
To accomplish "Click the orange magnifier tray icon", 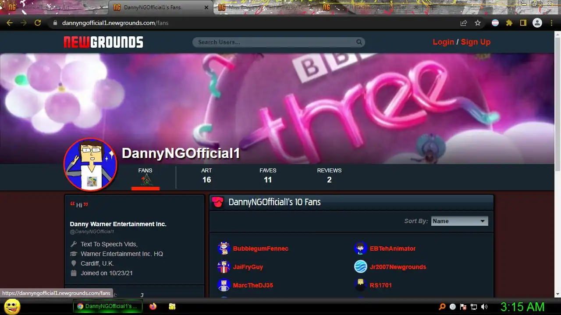I will click(442, 307).
